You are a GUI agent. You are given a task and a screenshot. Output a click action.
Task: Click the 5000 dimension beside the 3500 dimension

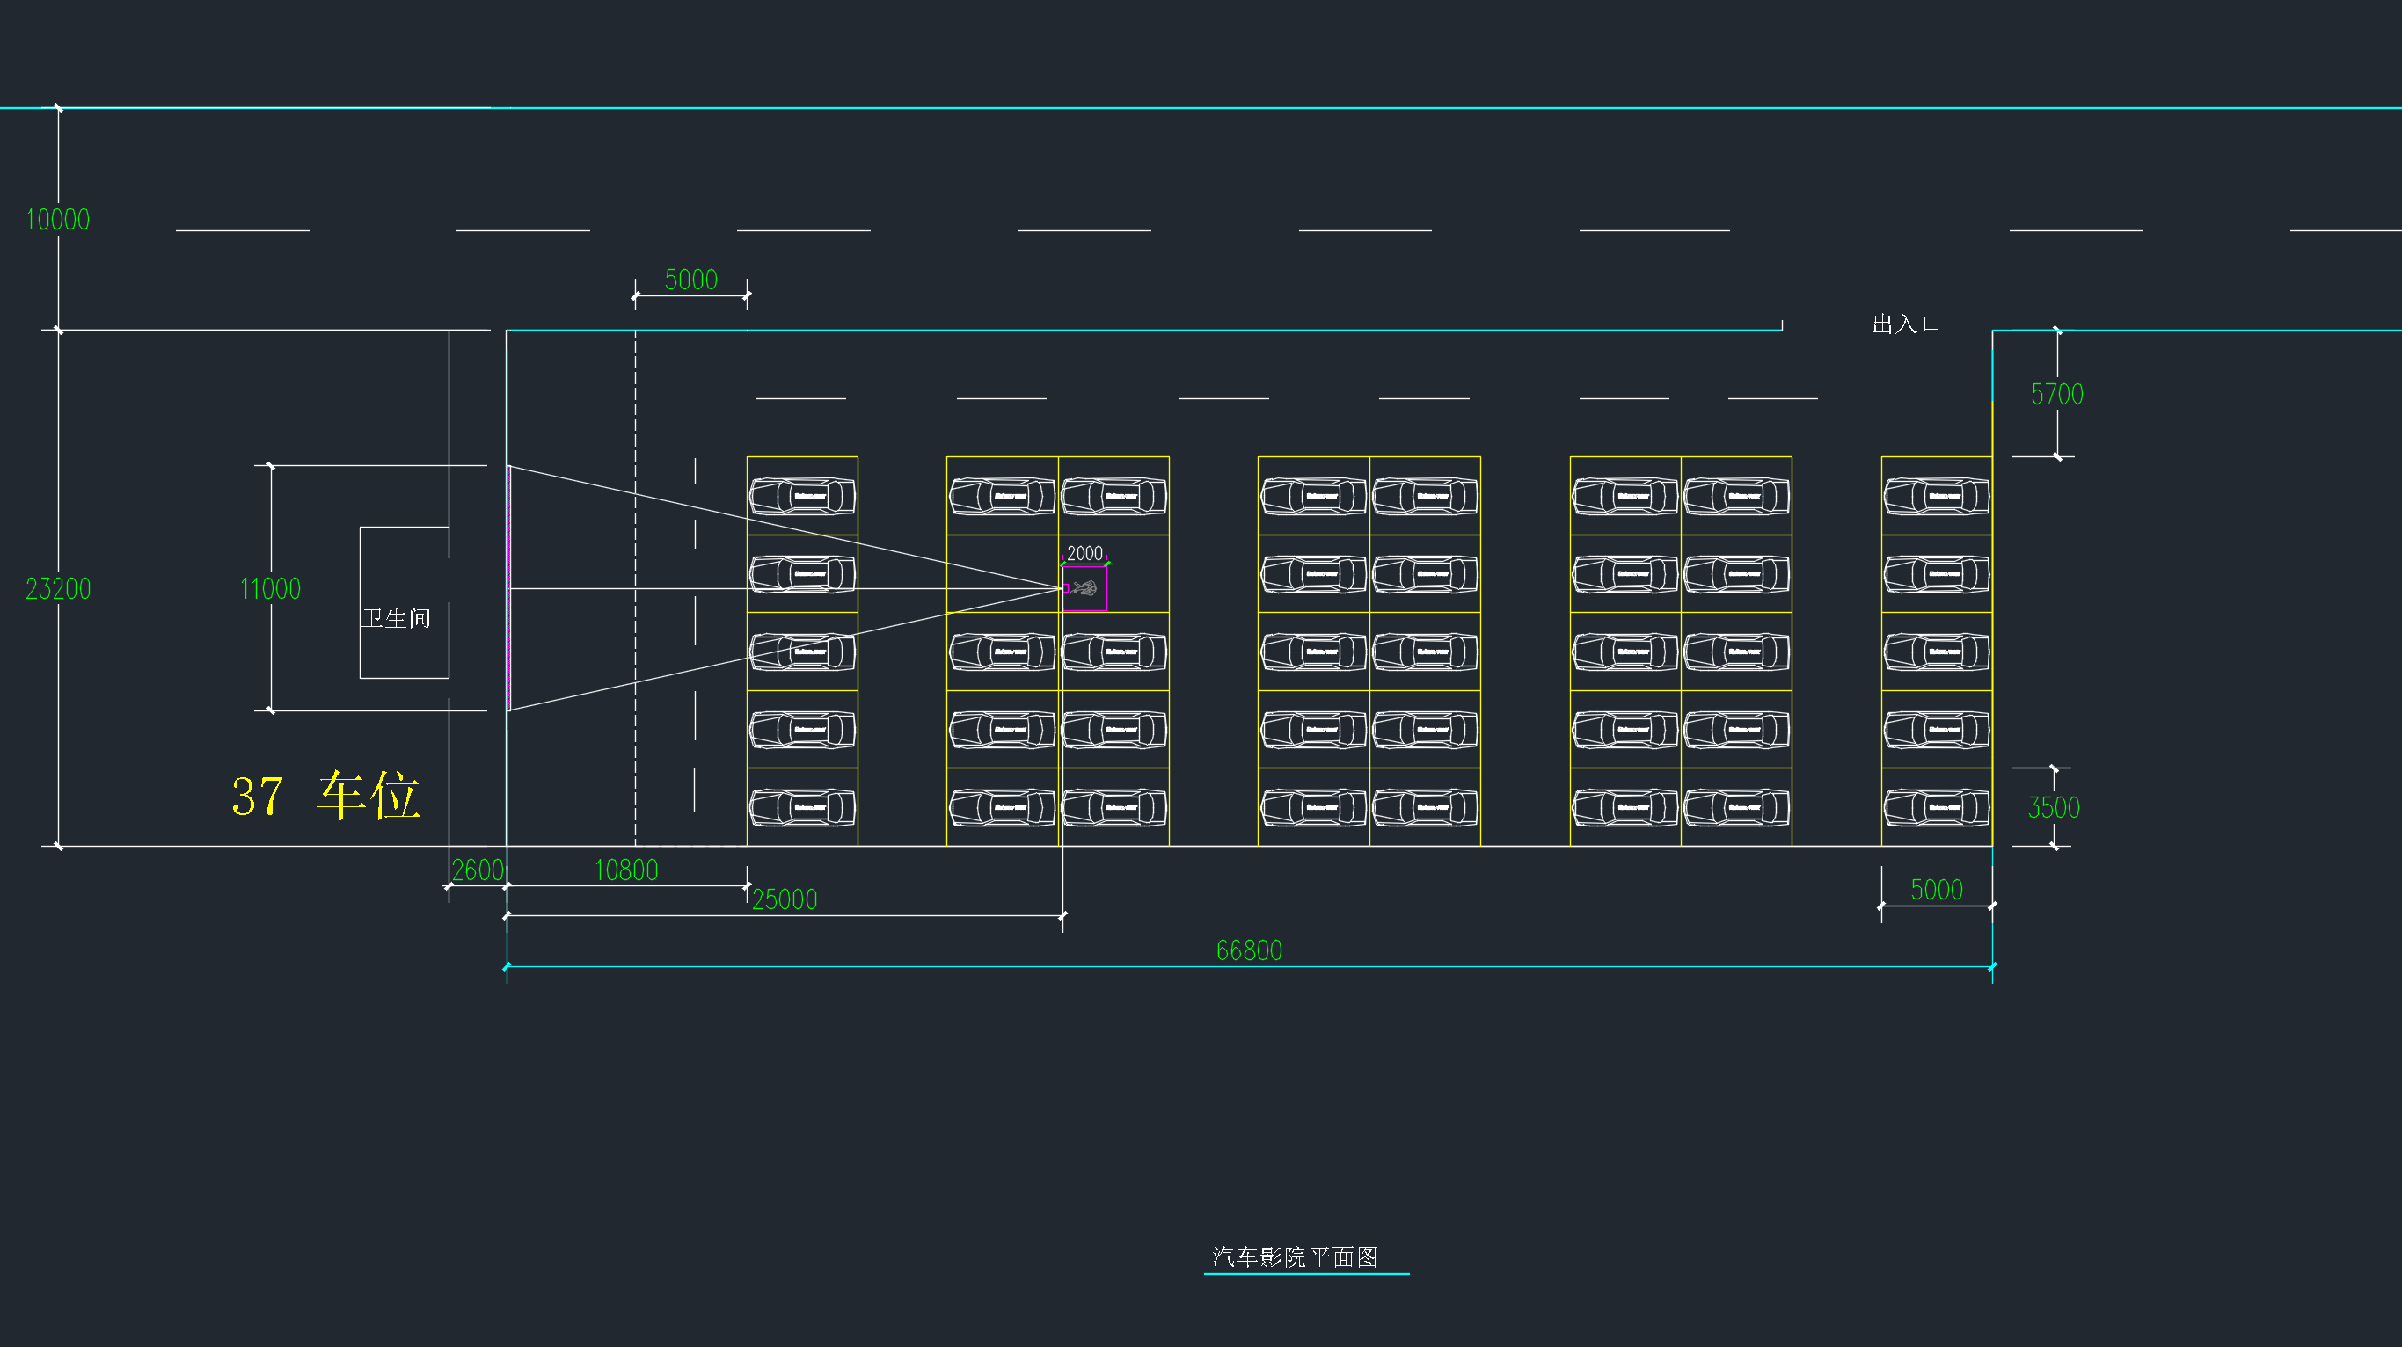coord(1937,890)
